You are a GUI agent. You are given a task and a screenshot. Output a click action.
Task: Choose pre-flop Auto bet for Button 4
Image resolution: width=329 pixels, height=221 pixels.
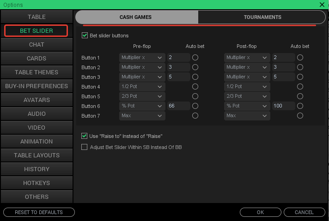[195, 87]
